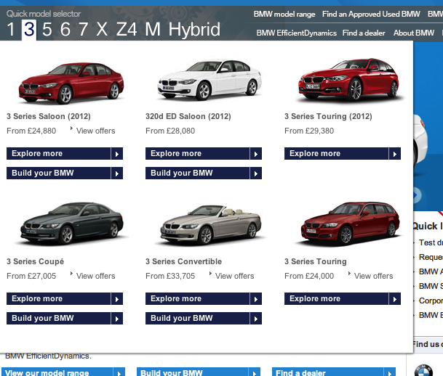Click the red 3 Series Saloon car image

(x=71, y=83)
